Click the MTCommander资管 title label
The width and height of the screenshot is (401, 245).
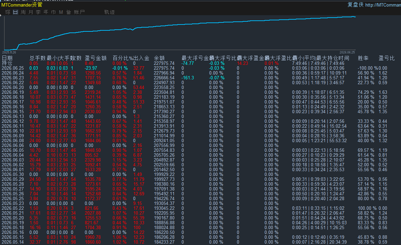pos(22,4)
